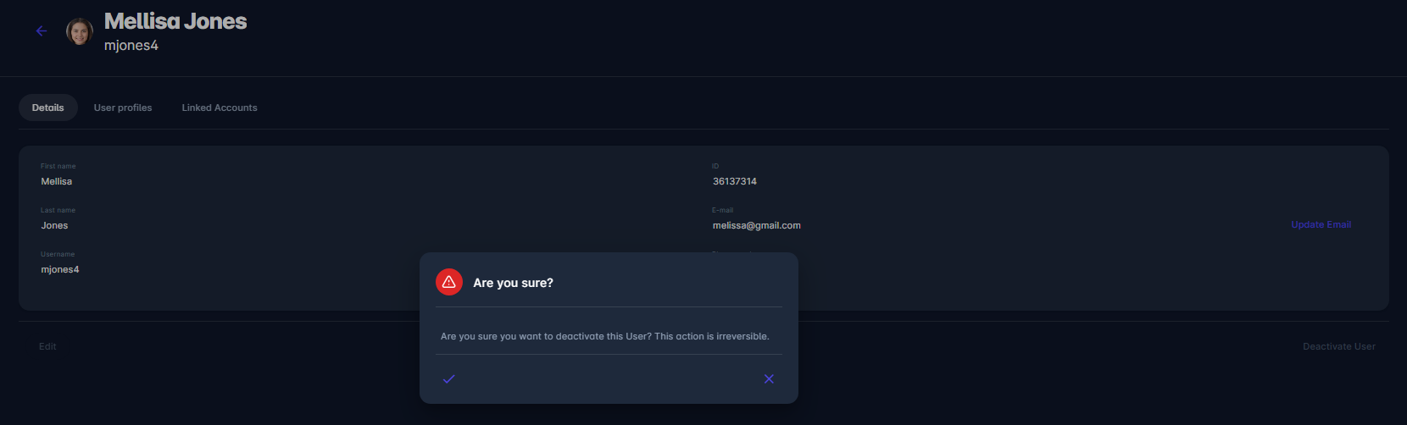Click the ID value 36137314
The image size is (1407, 425).
click(x=735, y=181)
